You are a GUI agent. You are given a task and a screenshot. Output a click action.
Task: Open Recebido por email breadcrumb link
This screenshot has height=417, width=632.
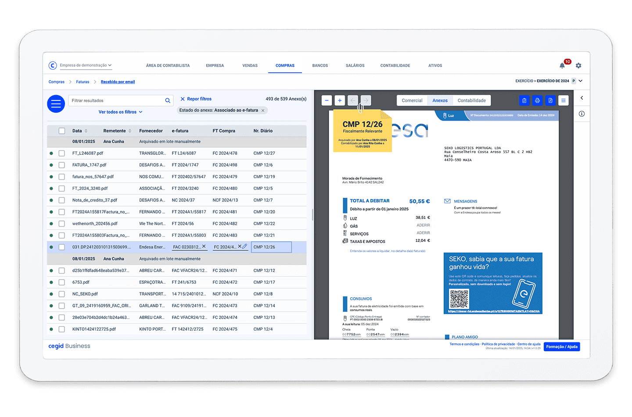click(118, 82)
